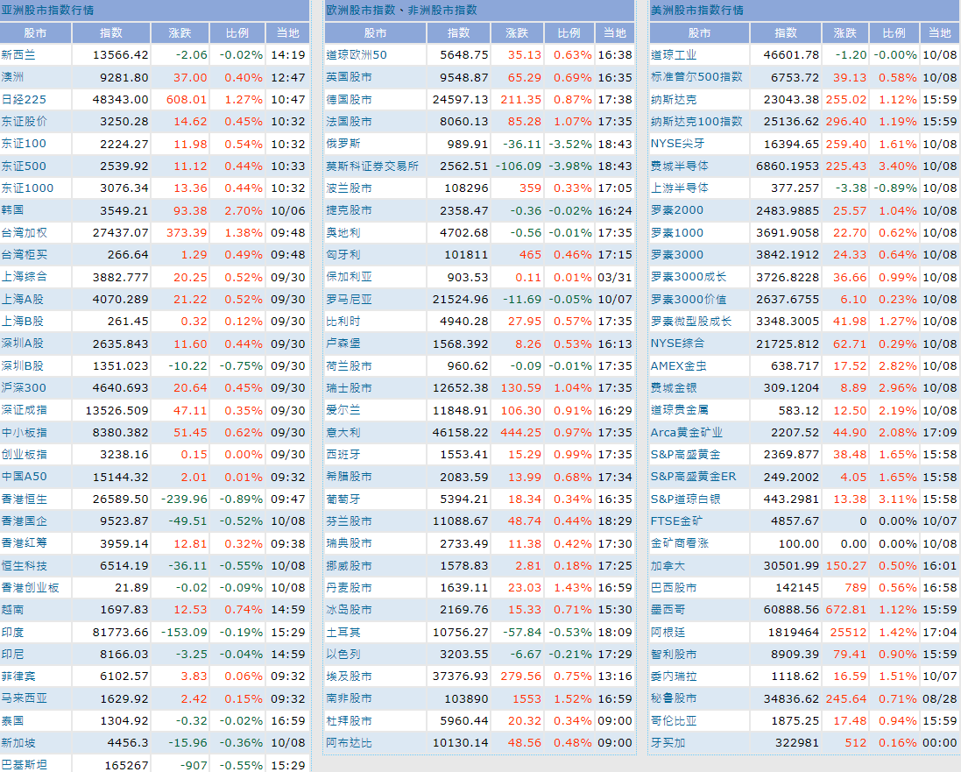
Task: Click the 道琼工业 index link
Action: pos(674,54)
